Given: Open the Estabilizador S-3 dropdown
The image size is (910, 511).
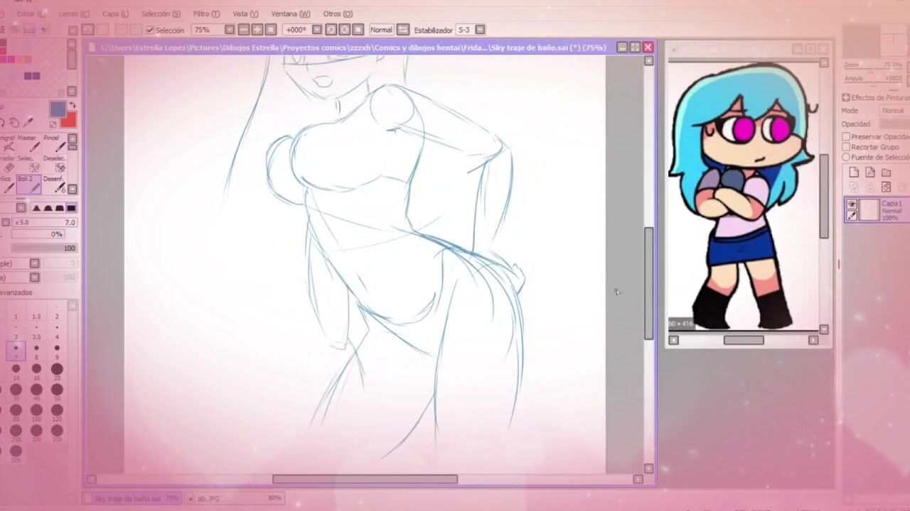Looking at the screenshot, I should [x=480, y=30].
